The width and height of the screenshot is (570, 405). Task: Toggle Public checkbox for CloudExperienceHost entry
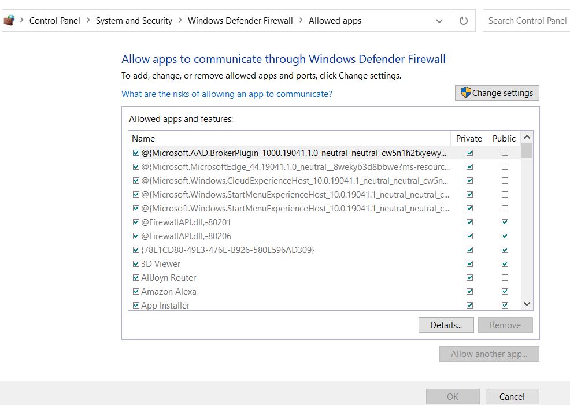505,180
